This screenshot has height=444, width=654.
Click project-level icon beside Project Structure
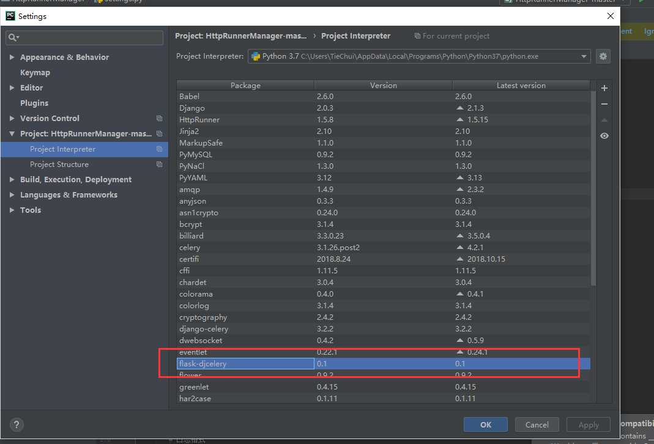click(159, 165)
